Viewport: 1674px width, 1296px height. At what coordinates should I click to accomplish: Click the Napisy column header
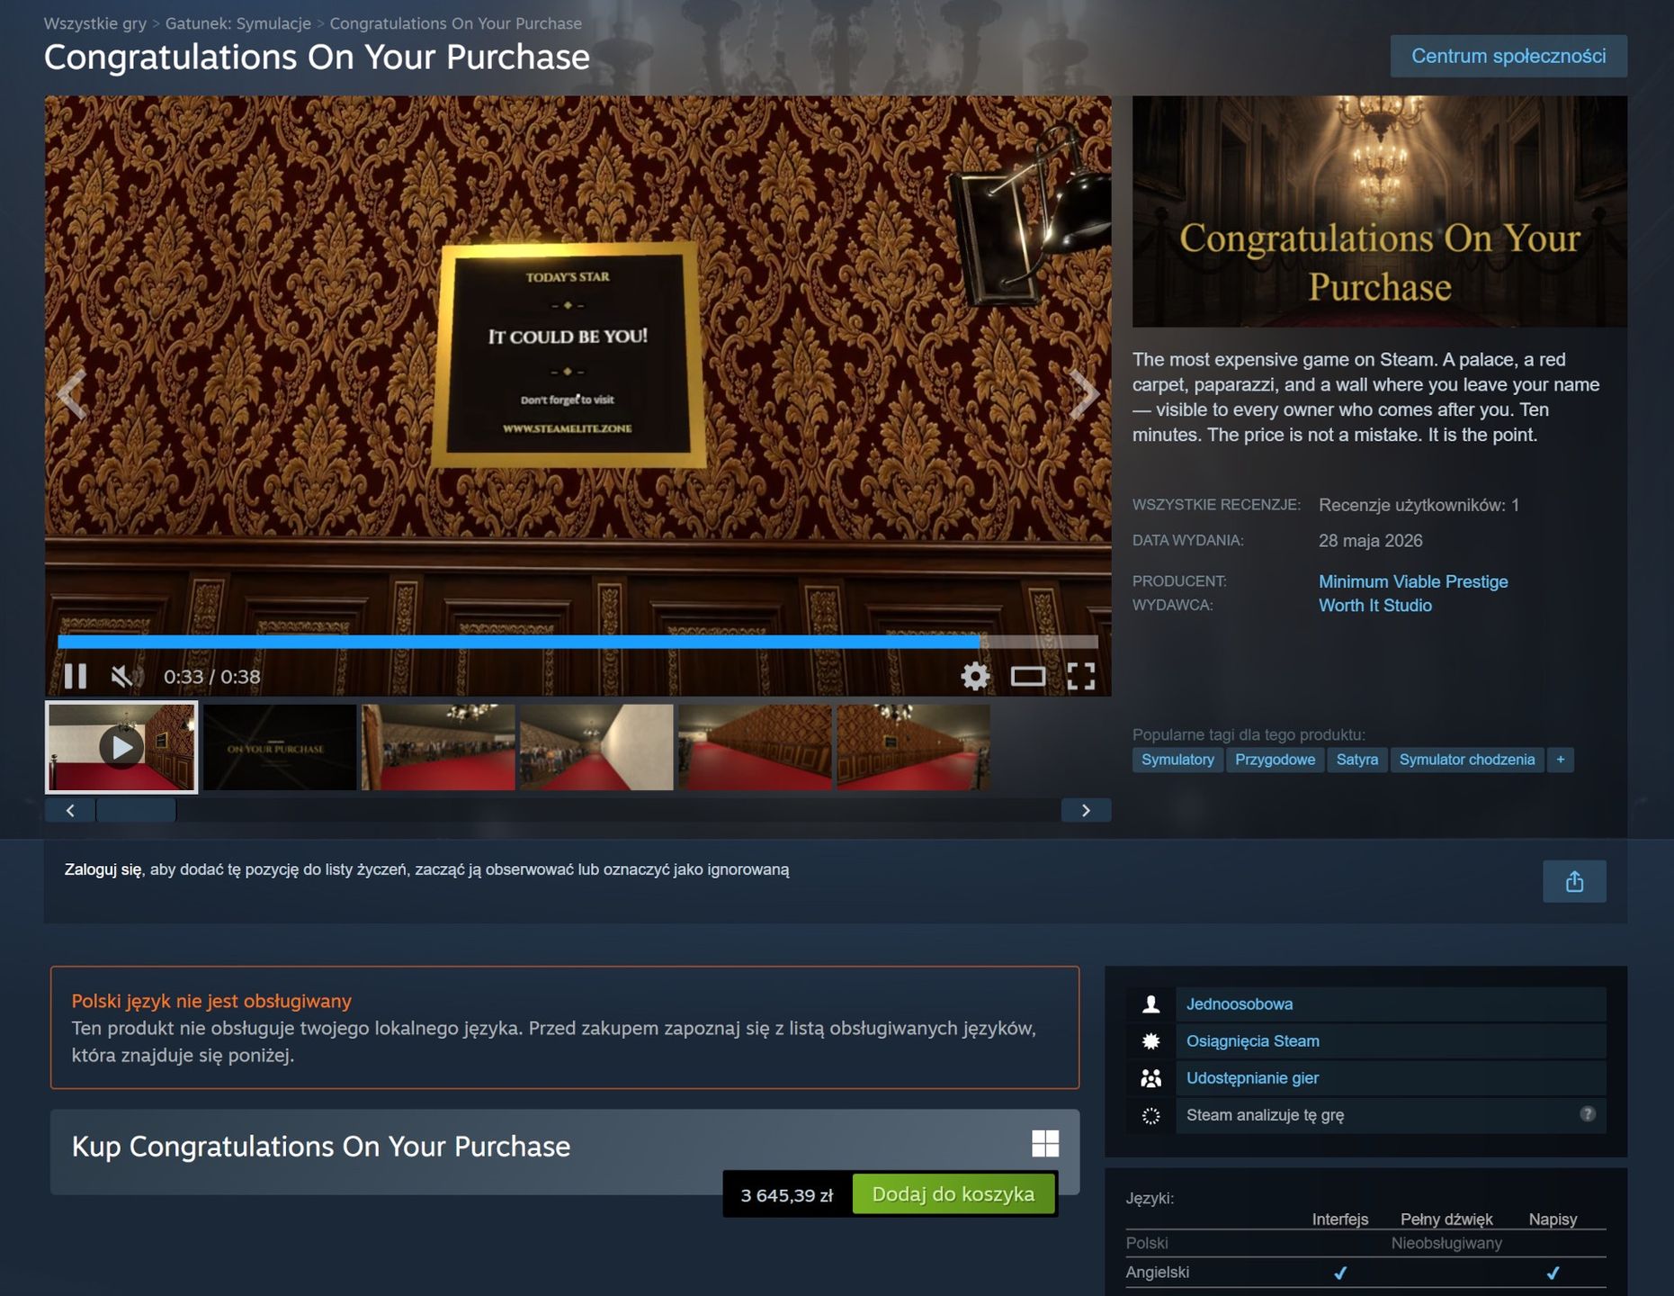coord(1553,1219)
